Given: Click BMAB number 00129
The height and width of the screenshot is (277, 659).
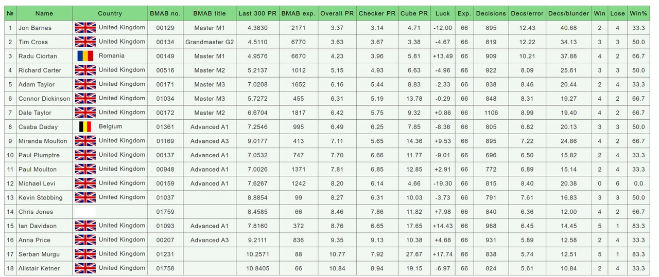Looking at the screenshot, I should (x=164, y=28).
